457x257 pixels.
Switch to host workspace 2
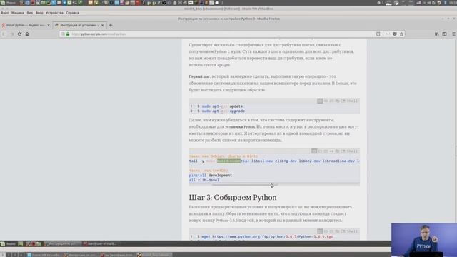(x=9, y=255)
